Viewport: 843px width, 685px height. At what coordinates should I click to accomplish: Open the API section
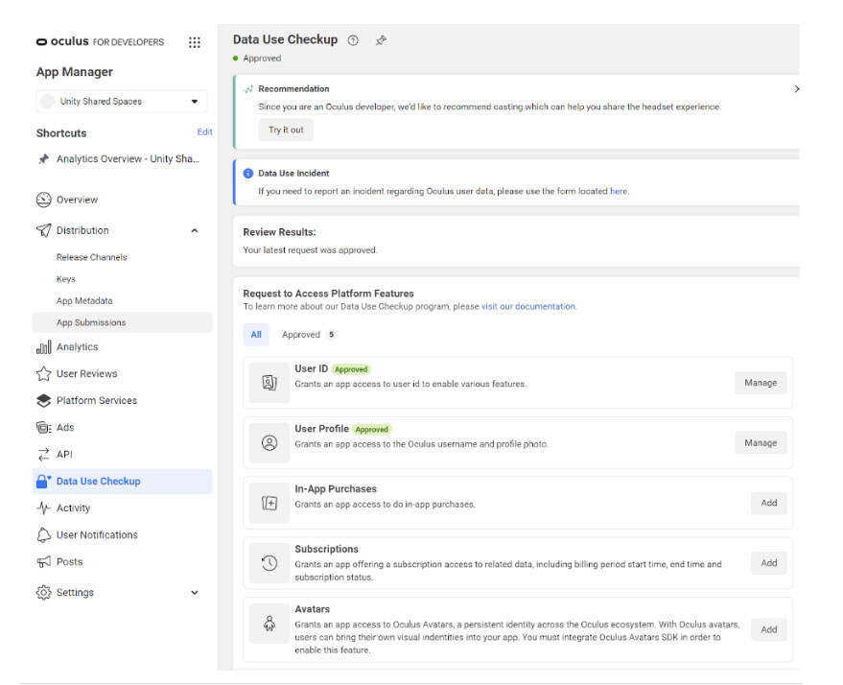click(63, 455)
